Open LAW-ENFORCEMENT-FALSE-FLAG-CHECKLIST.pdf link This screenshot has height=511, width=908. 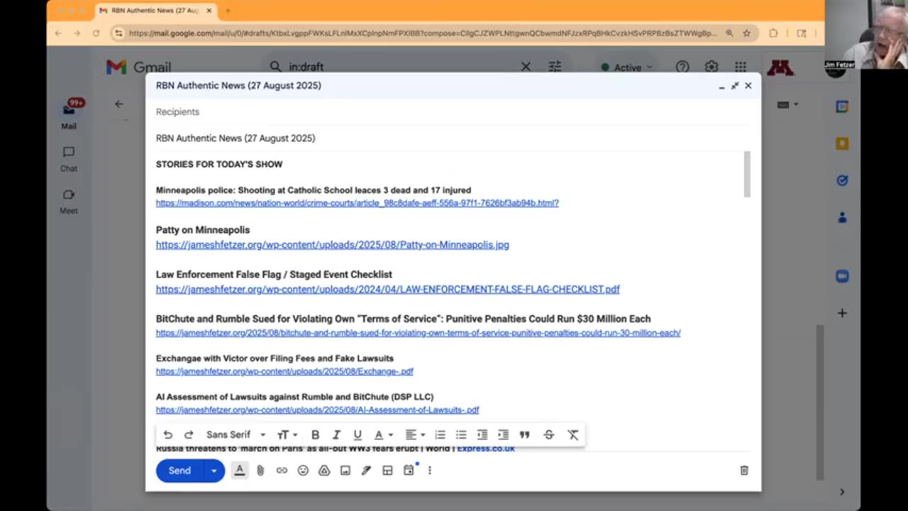[x=388, y=290]
